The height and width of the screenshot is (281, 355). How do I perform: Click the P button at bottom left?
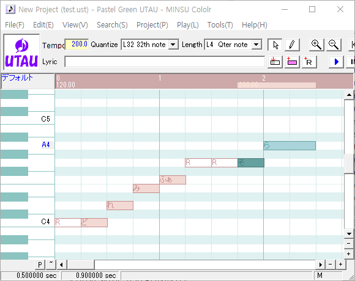click(40, 265)
